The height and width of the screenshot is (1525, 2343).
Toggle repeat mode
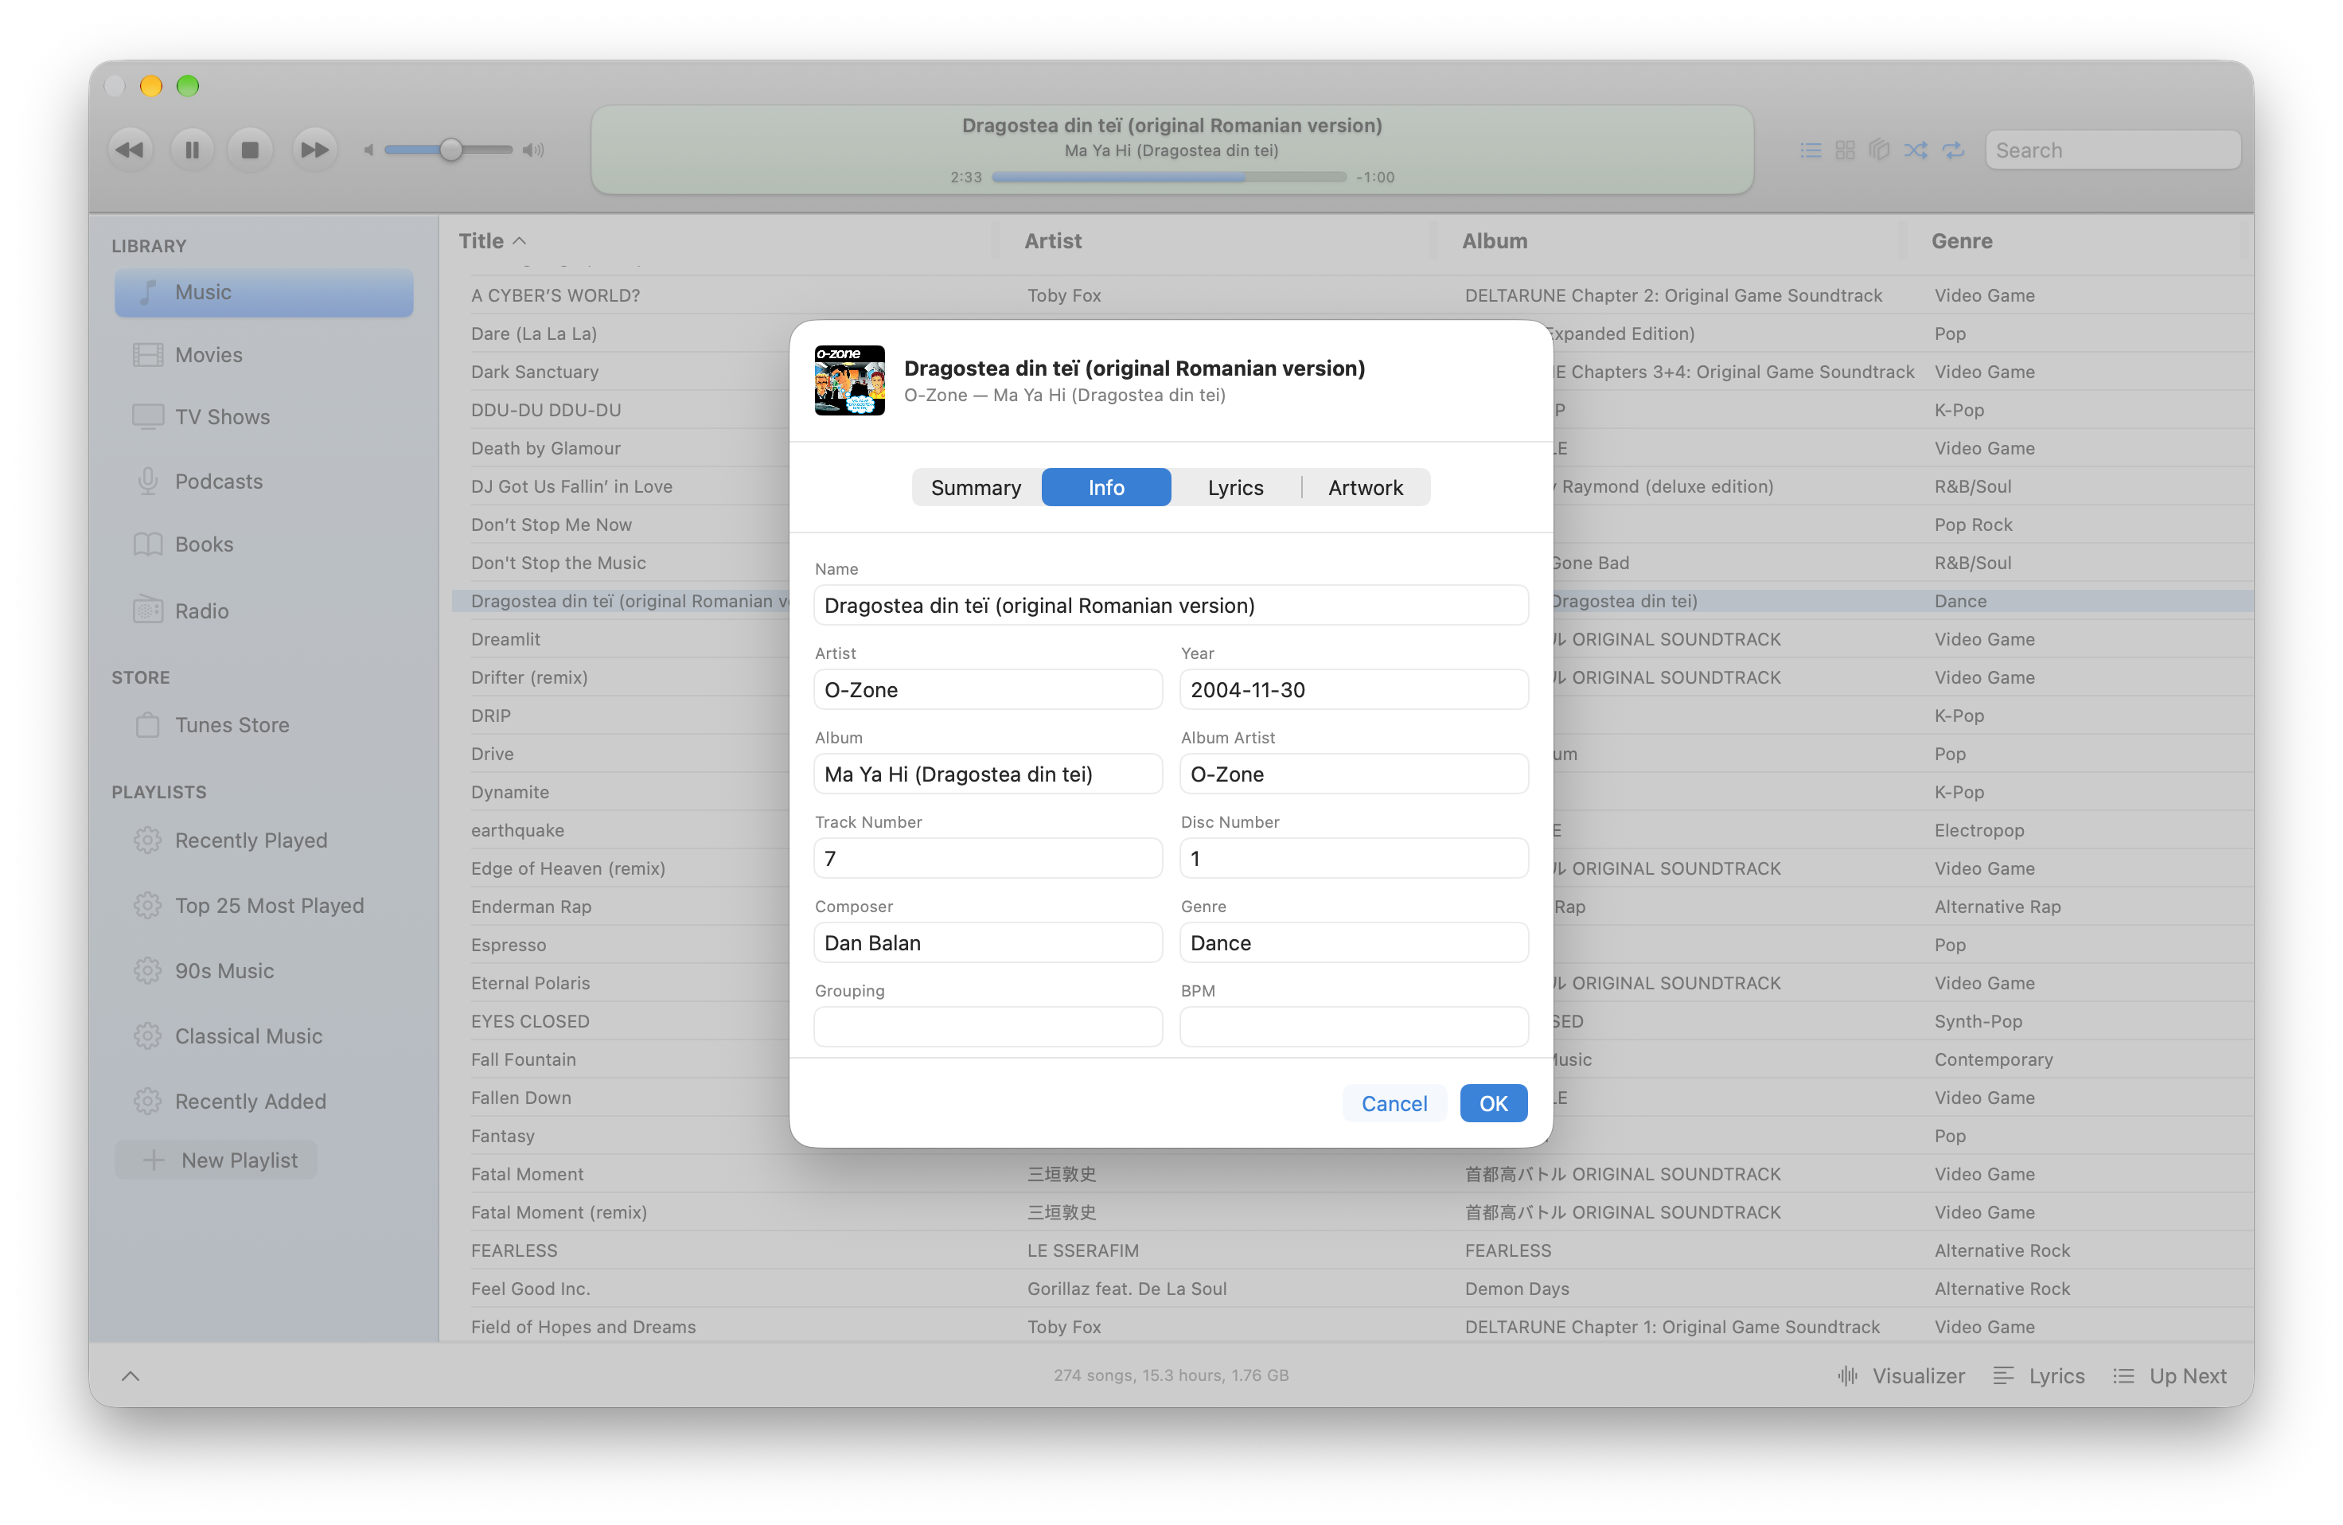[x=1953, y=150]
